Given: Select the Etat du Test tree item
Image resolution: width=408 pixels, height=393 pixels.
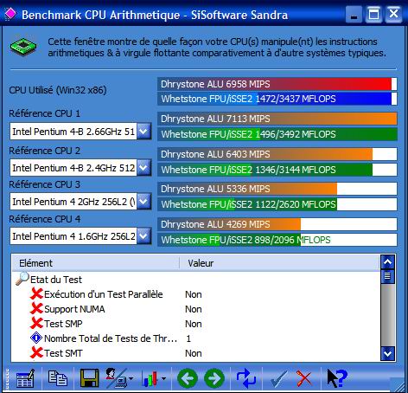Looking at the screenshot, I should pos(56,280).
